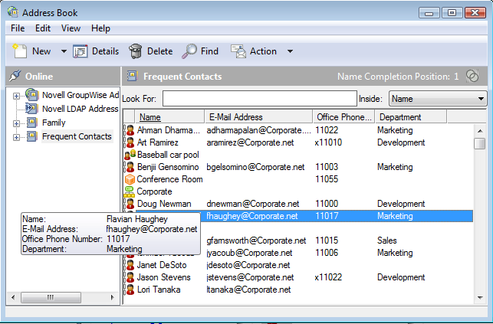The image size is (493, 324).
Task: Open the New button dropdown arrow
Action: pyautogui.click(x=64, y=51)
